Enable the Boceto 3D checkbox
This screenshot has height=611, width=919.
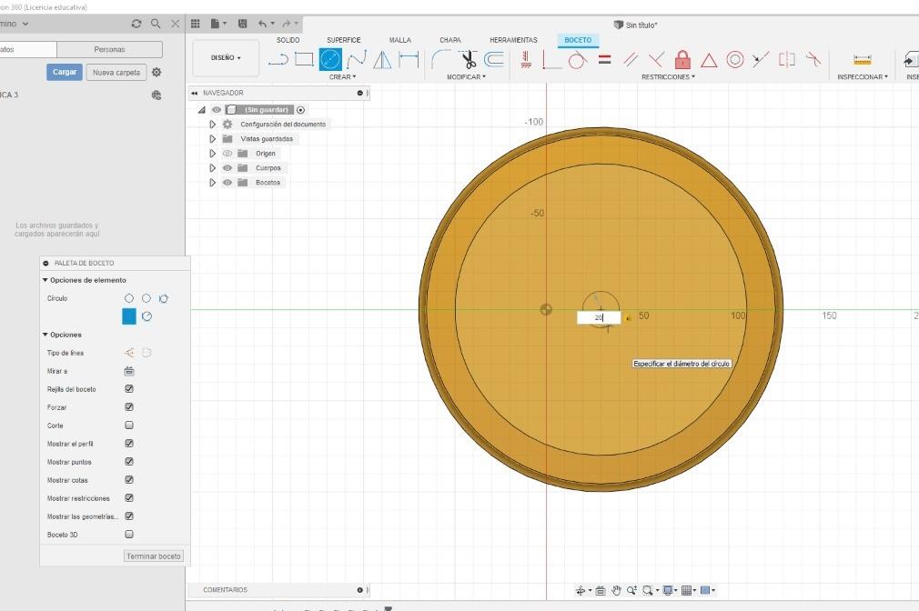pyautogui.click(x=129, y=535)
